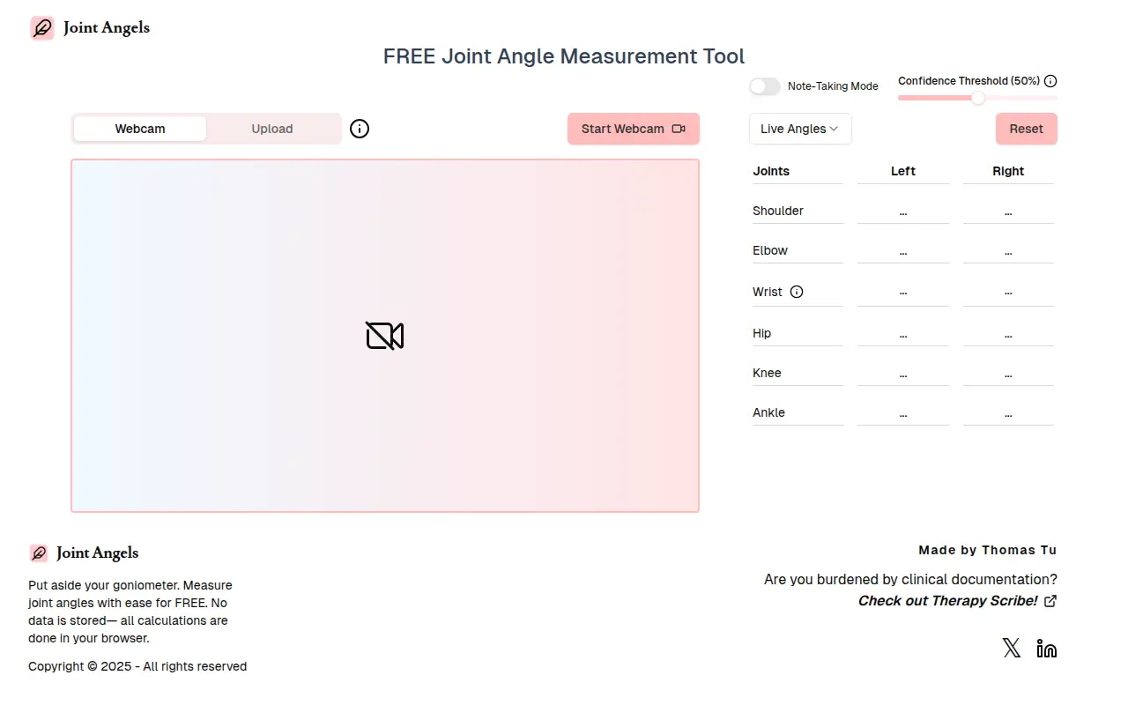Click the Reset button
Viewport: 1128px width, 705px height.
[x=1027, y=129]
